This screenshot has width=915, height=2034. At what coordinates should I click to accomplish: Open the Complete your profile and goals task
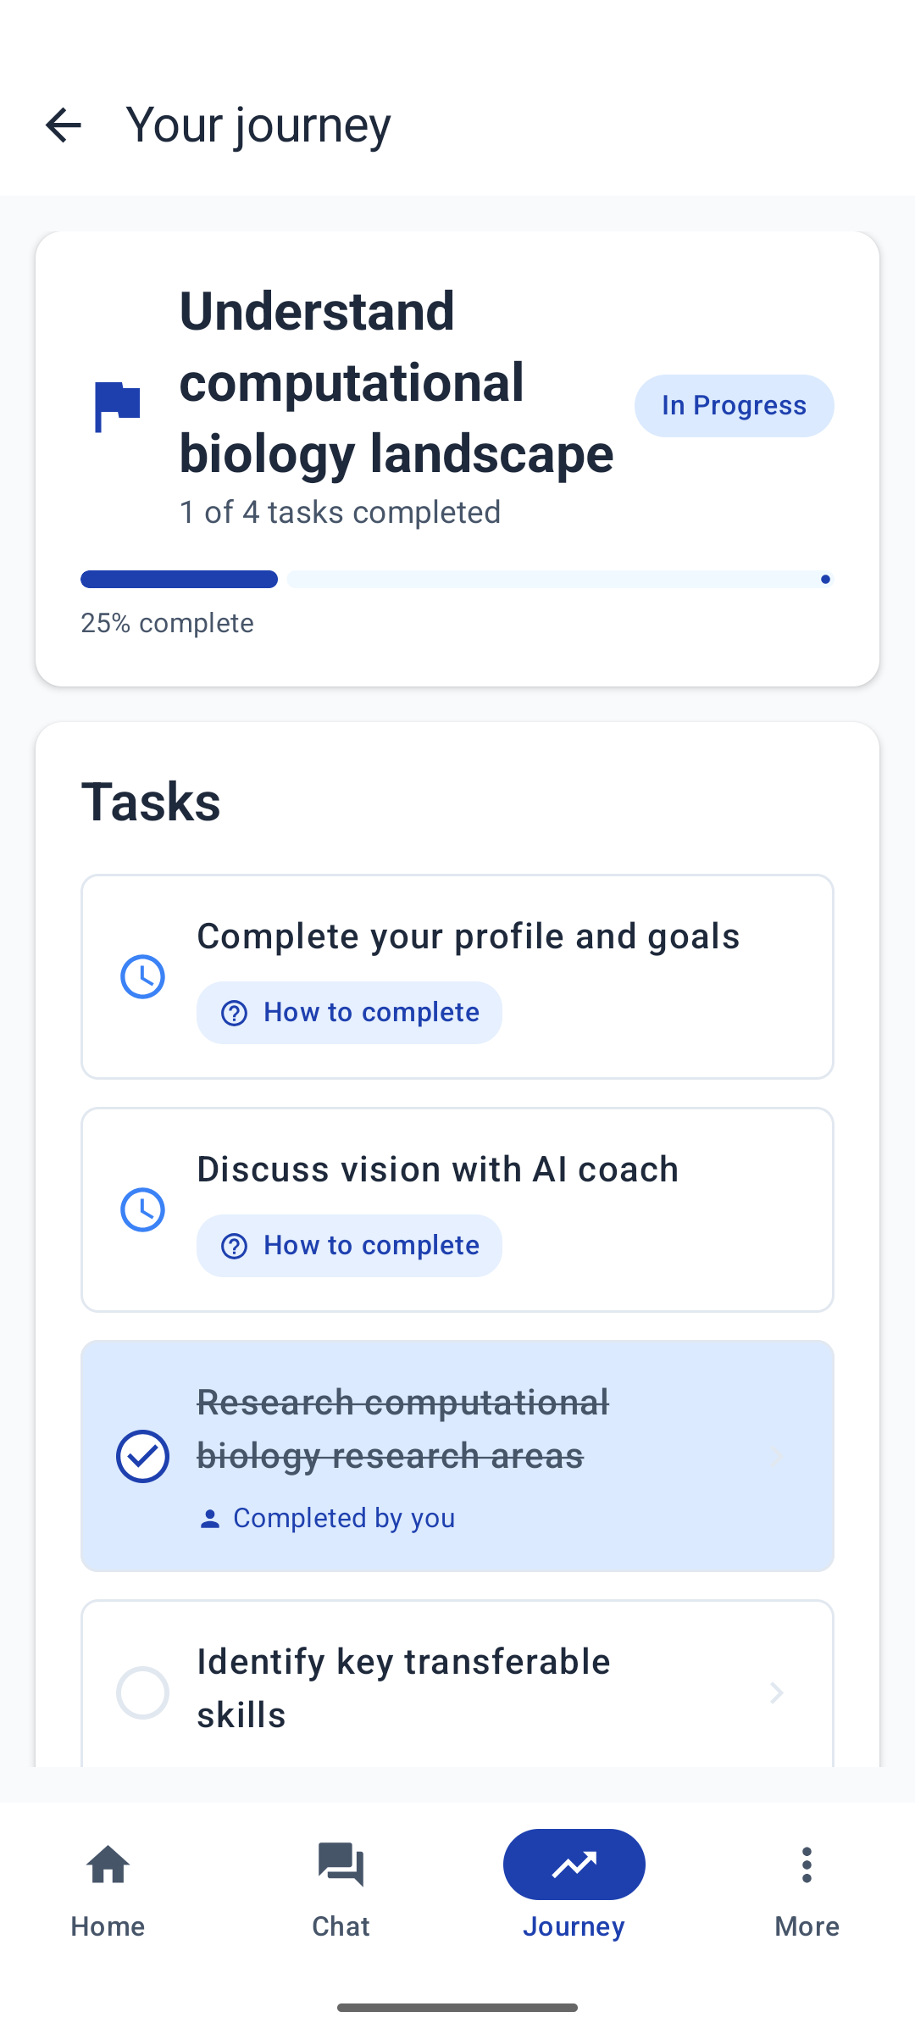[x=468, y=936]
